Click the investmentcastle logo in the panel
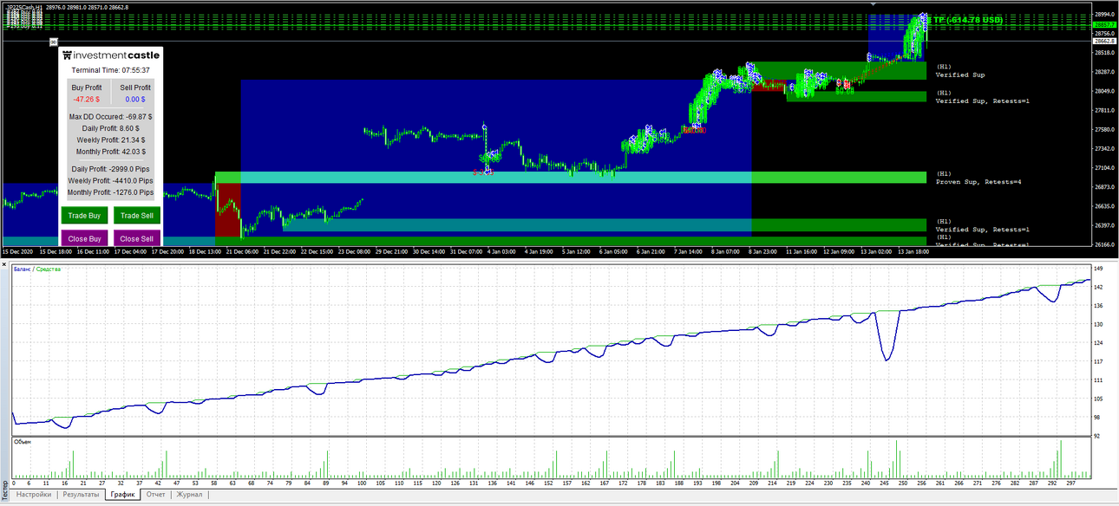Screen dimensions: 1119x506 [110, 55]
